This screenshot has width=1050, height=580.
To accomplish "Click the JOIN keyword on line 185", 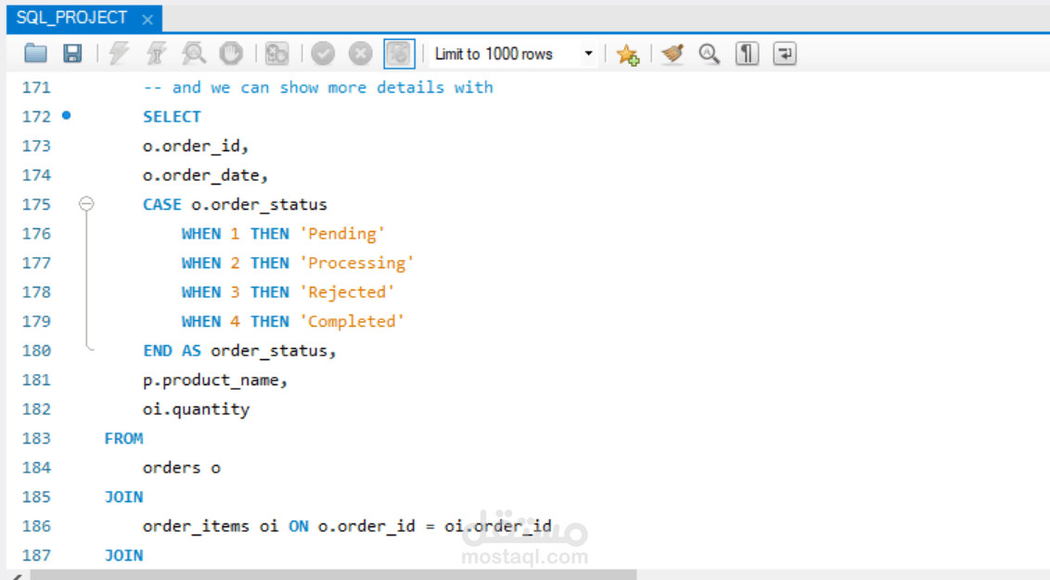I will 124,497.
